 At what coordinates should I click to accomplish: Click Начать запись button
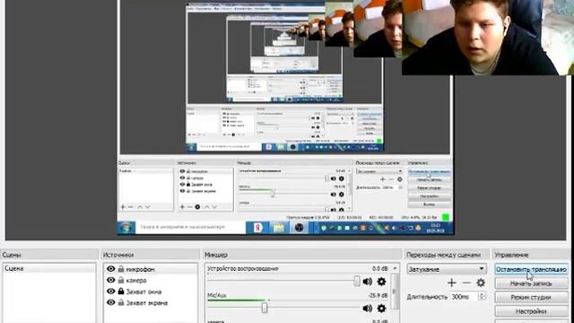531,284
